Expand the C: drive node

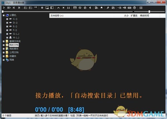click(7, 19)
